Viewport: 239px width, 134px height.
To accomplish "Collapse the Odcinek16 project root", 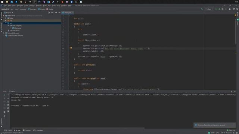I will [4, 16].
